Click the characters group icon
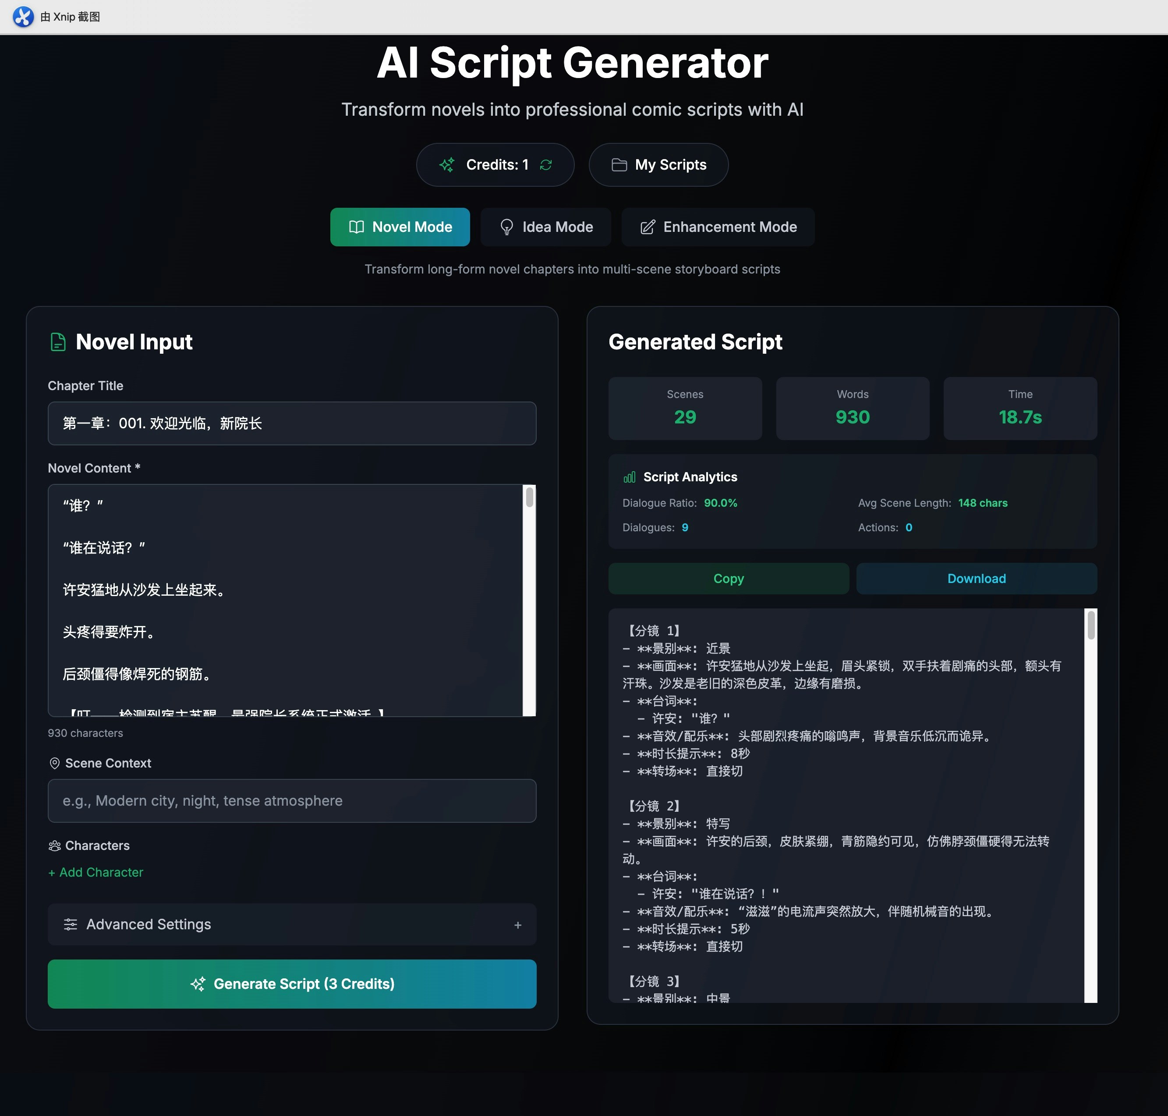The image size is (1168, 1116). pos(55,845)
